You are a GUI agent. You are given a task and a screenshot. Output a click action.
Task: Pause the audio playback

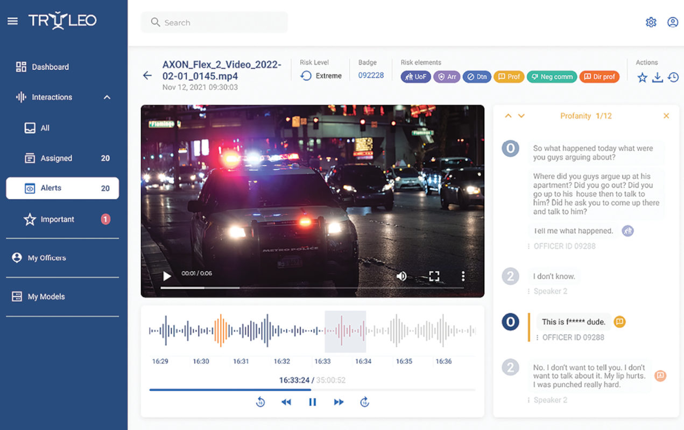click(x=313, y=402)
